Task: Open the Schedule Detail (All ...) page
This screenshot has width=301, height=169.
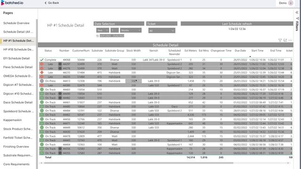Action: tap(18, 32)
